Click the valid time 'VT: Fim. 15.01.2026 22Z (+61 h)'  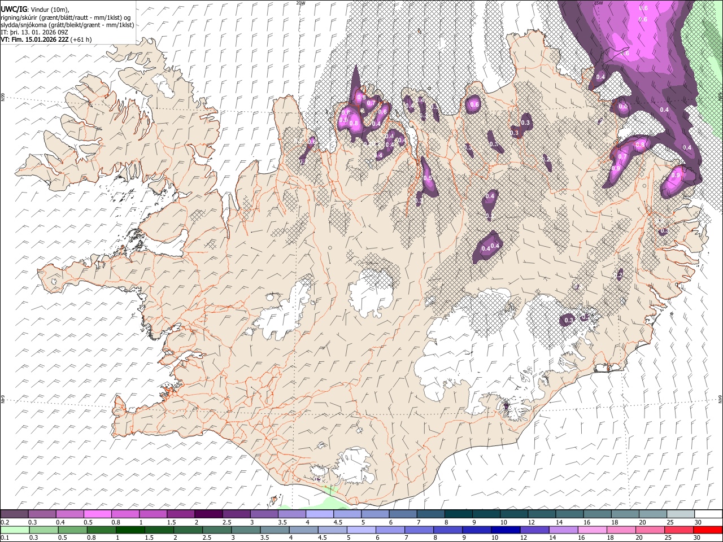coord(46,40)
